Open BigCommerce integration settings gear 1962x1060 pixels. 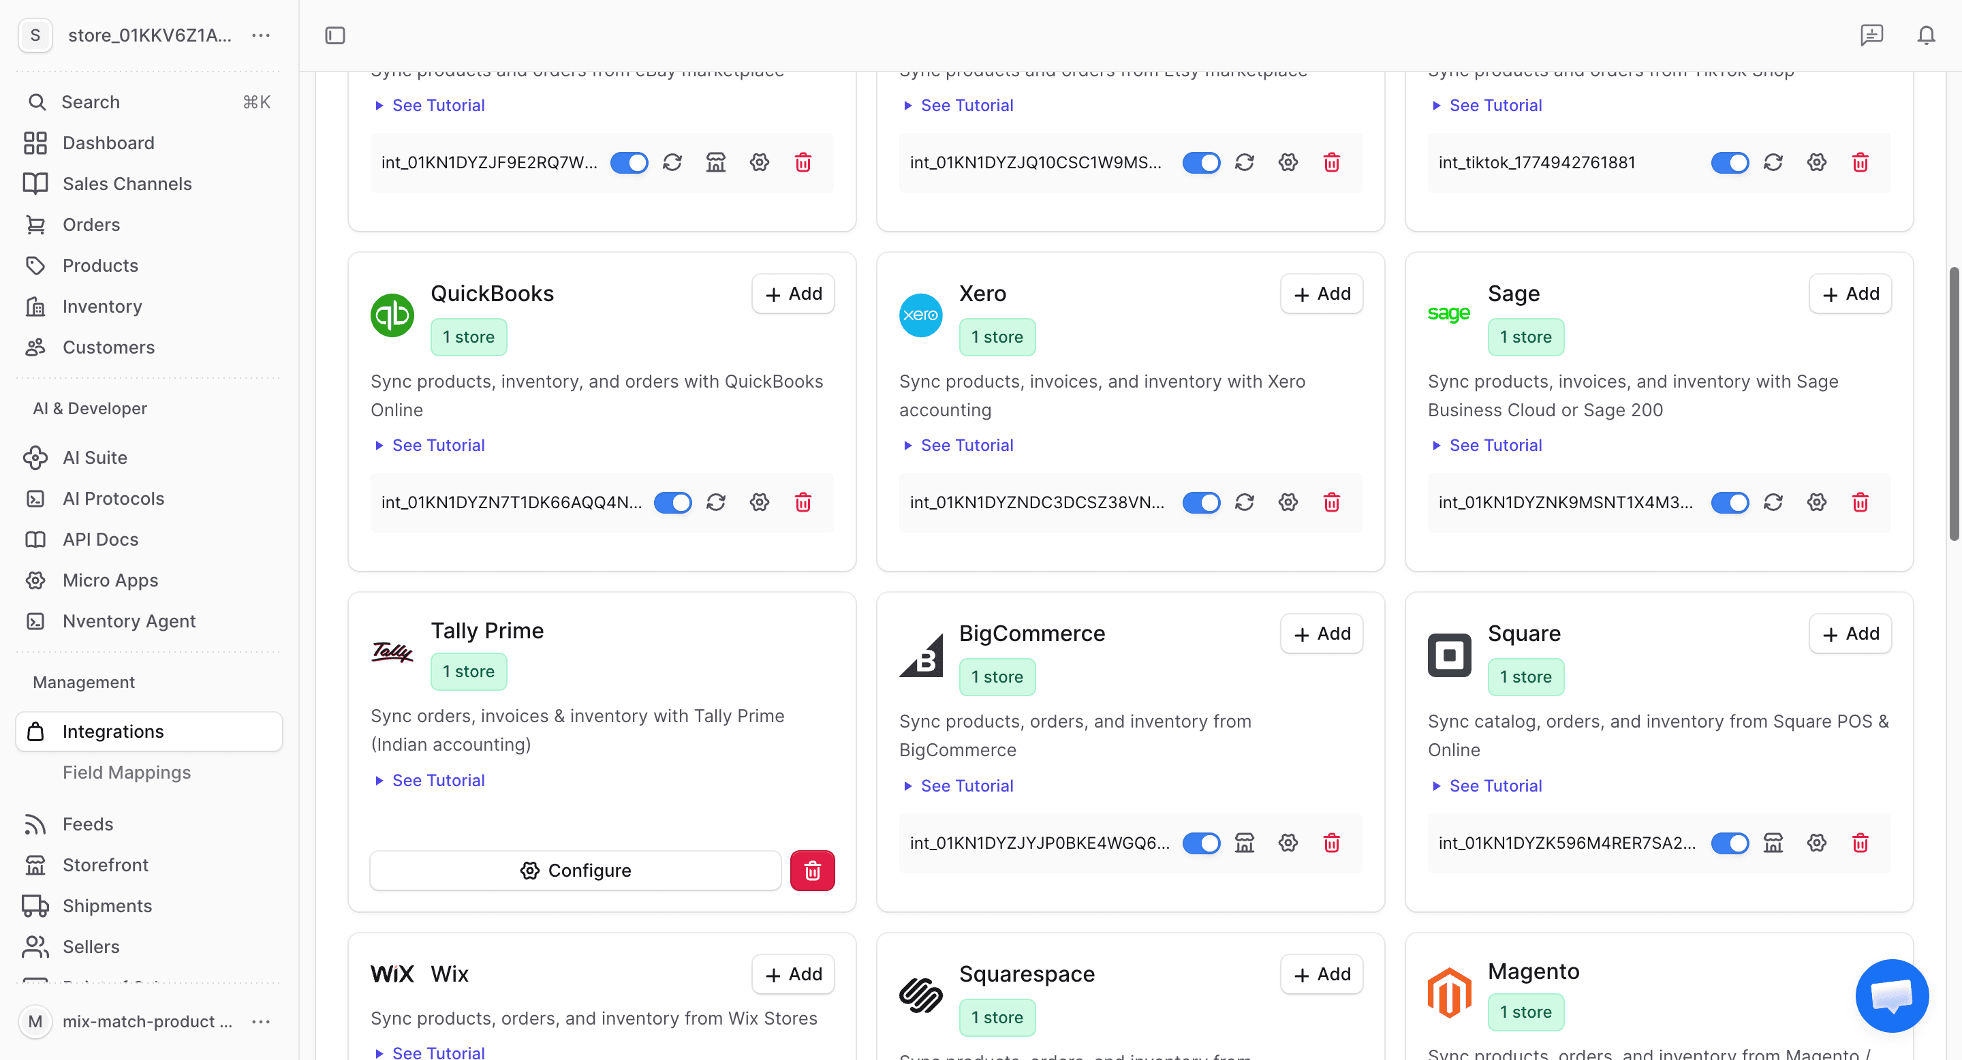coord(1288,843)
